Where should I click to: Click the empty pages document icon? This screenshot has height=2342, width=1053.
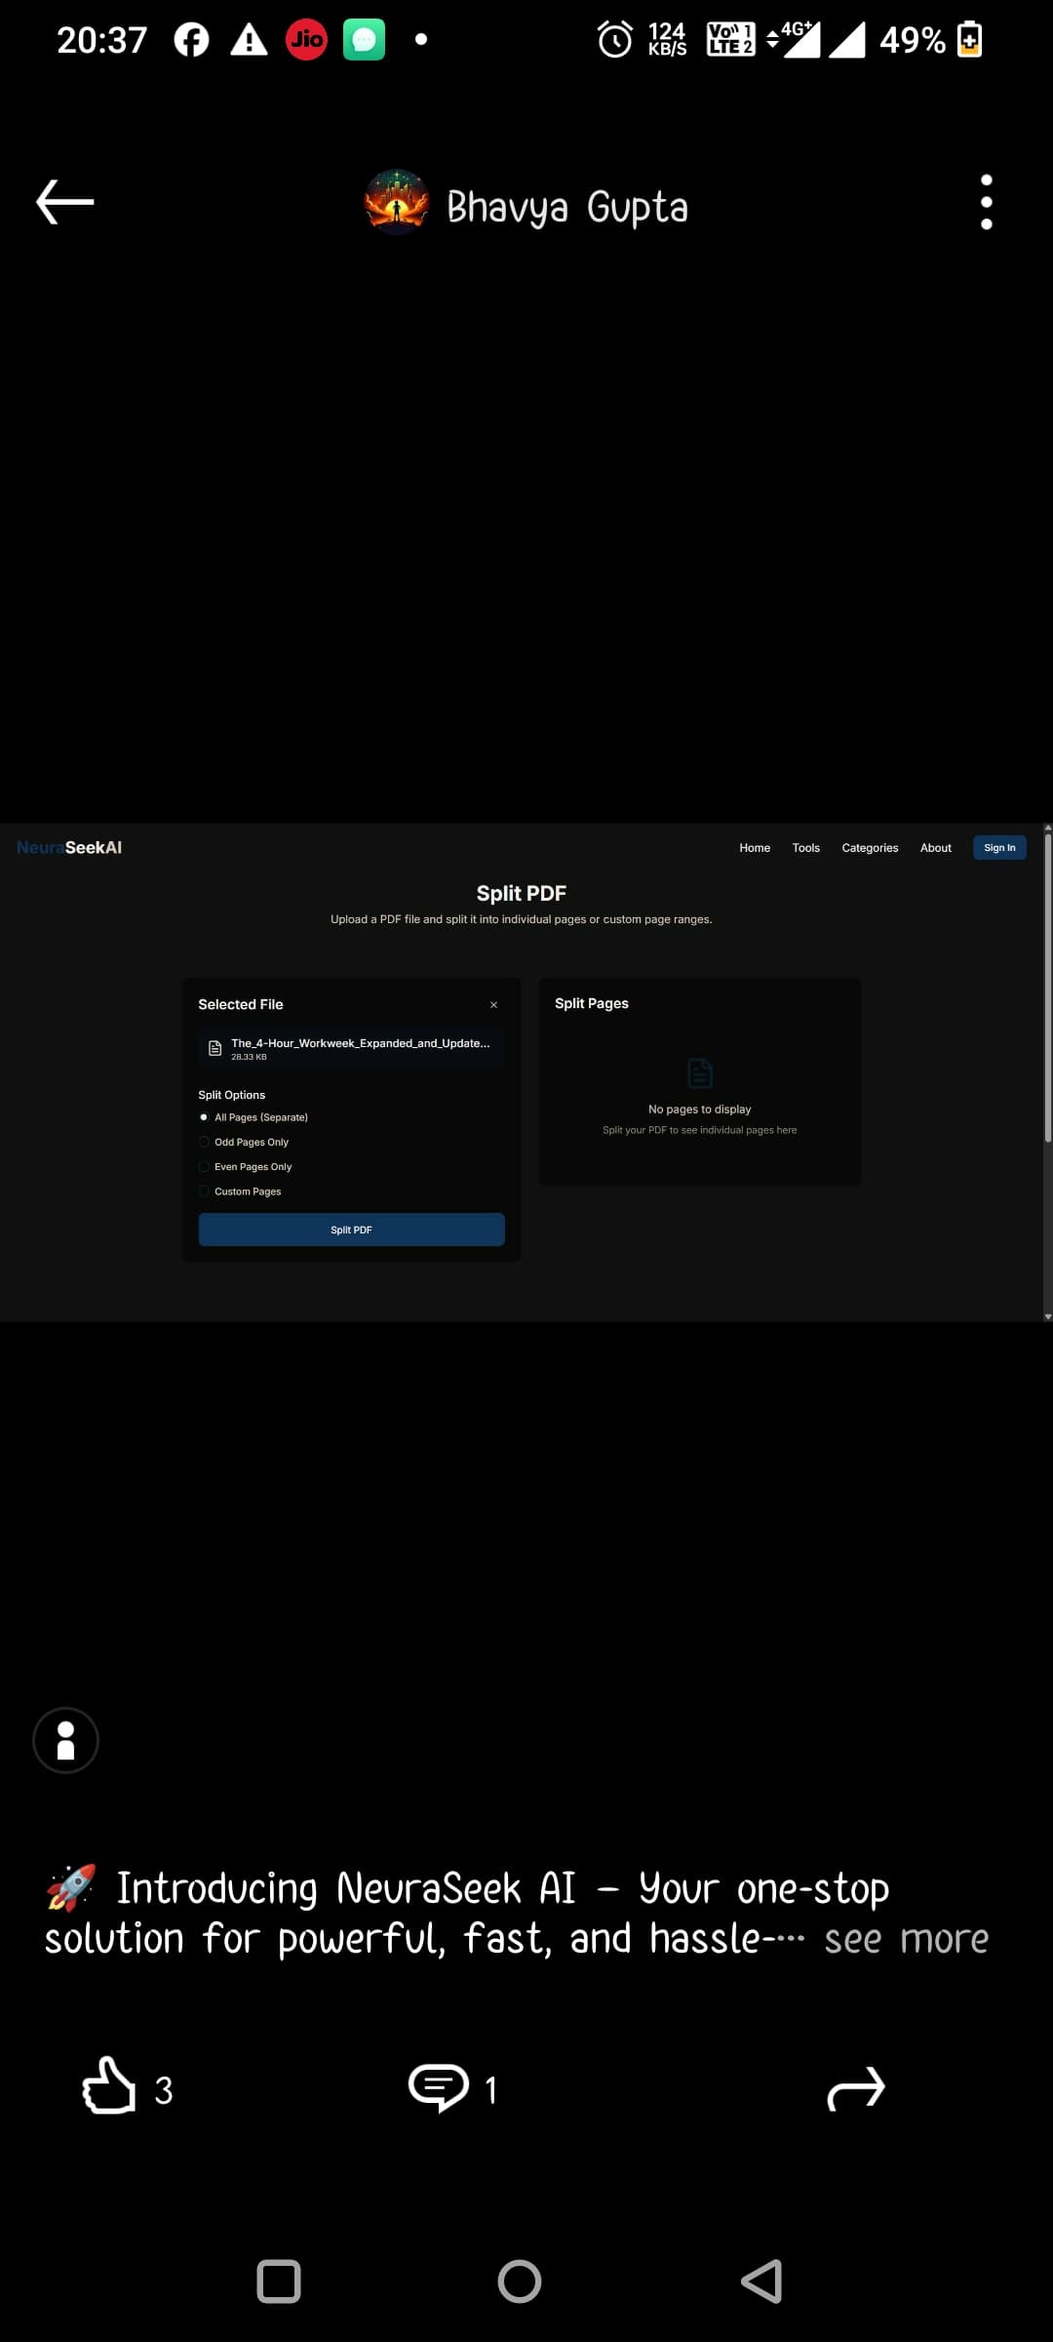click(x=700, y=1073)
